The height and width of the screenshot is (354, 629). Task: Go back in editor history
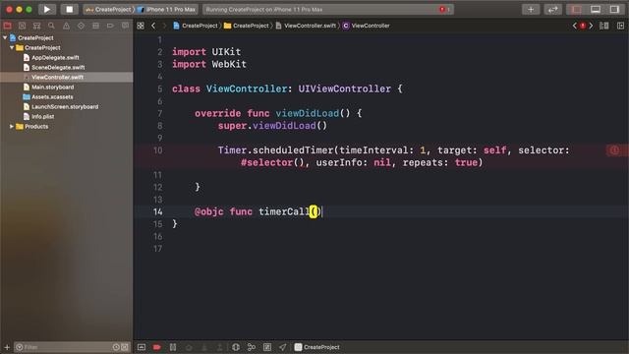tap(153, 26)
